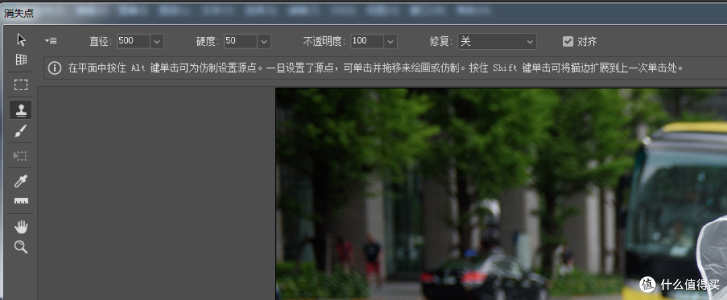Select the Hand pan tool
Screen dimensions: 727x300
click(21, 227)
